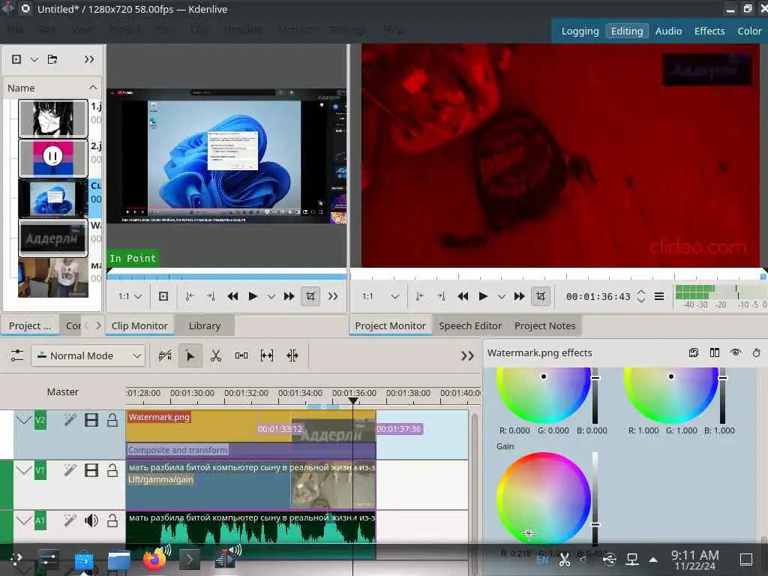Image resolution: width=768 pixels, height=576 pixels.
Task: Click clip monitor full-frame square icon
Action: coord(163,296)
